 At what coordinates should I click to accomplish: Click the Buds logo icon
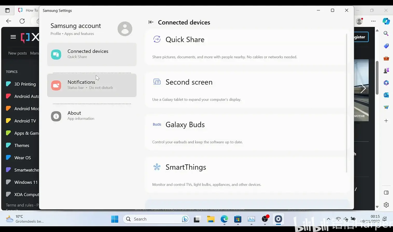point(157,124)
